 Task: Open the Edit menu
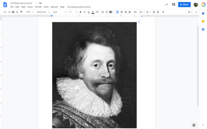[x=17, y=7]
